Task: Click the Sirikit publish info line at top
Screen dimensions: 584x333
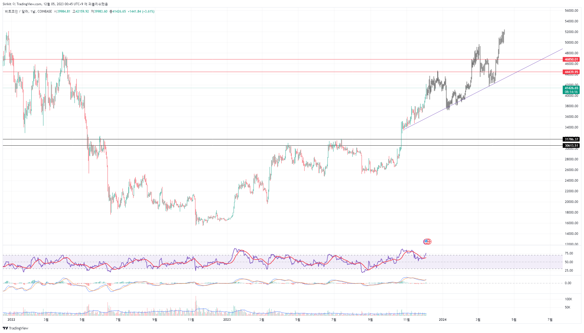Action: point(55,4)
